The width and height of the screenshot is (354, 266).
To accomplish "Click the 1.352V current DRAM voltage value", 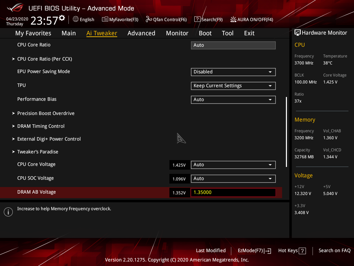I will click(179, 193).
